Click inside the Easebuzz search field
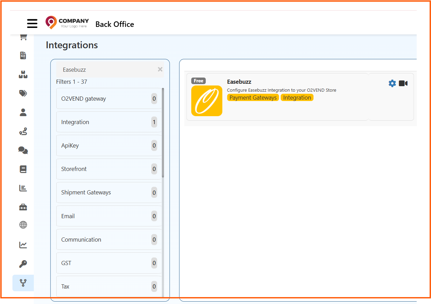431x304 pixels. click(x=104, y=69)
